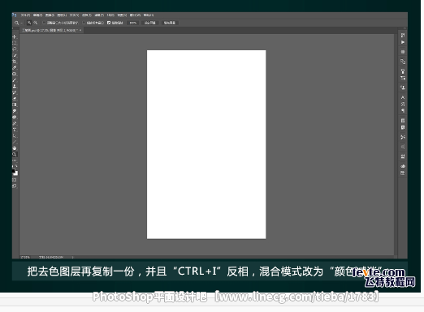The width and height of the screenshot is (424, 312).
Task: Select the Move tool
Action: (x=15, y=36)
